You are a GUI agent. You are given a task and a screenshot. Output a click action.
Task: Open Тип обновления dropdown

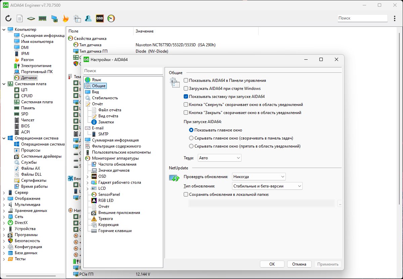click(x=267, y=186)
